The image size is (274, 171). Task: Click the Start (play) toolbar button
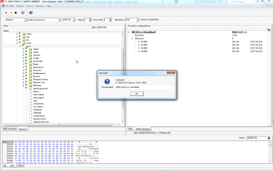6,13
